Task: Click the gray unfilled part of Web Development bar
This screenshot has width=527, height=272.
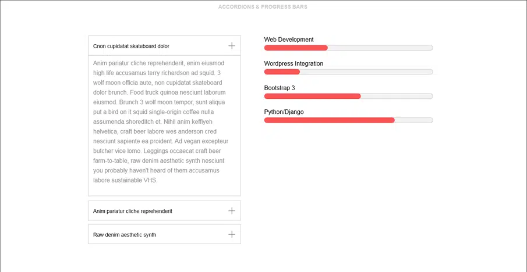Action: point(380,48)
